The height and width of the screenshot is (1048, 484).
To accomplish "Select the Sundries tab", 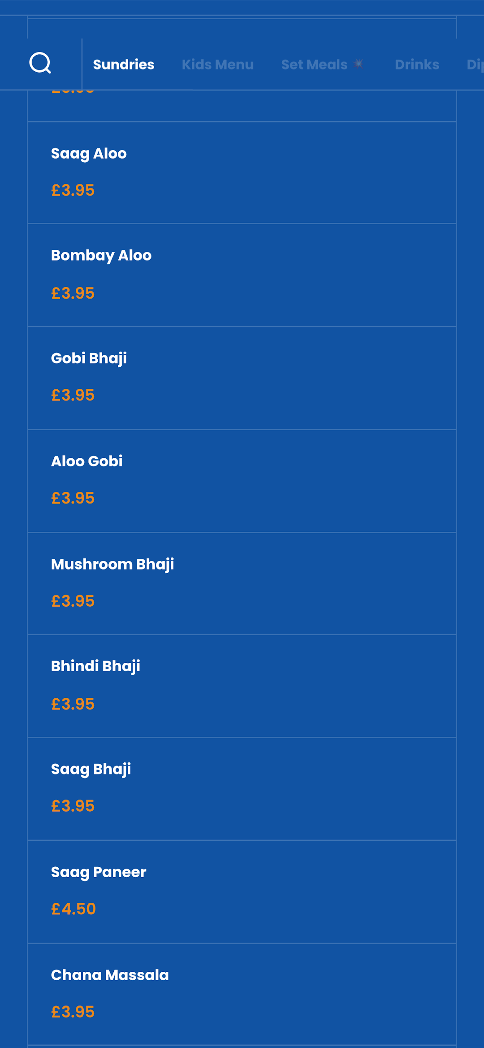I will pyautogui.click(x=124, y=65).
